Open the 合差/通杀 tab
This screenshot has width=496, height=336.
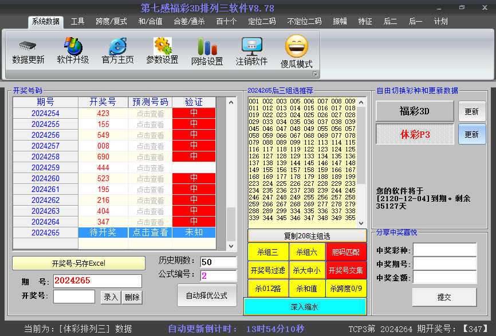pyautogui.click(x=189, y=22)
